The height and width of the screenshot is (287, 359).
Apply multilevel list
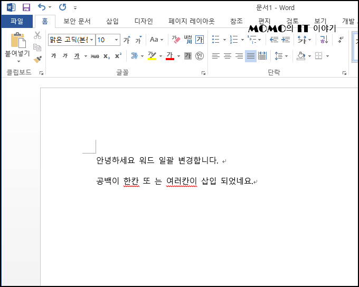point(252,40)
